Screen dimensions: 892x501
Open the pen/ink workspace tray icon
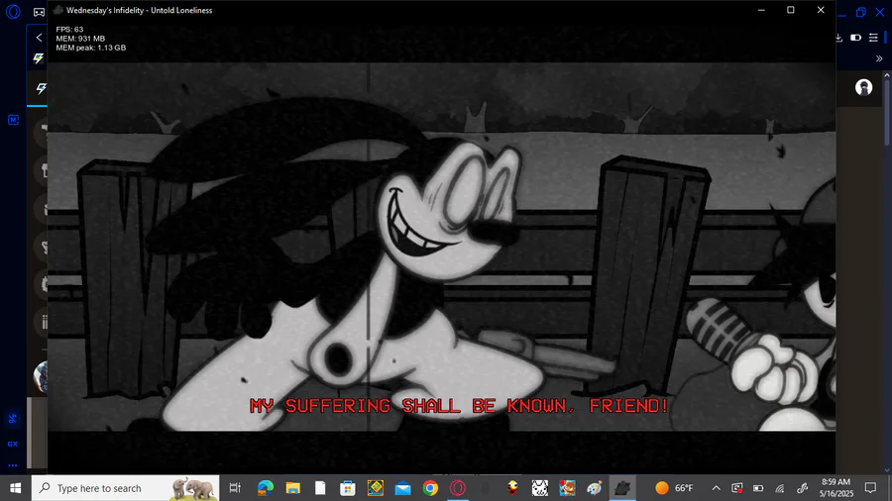point(802,488)
